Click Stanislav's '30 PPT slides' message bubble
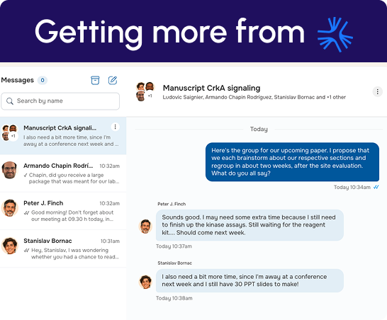This screenshot has width=387, height=320. pos(249,280)
